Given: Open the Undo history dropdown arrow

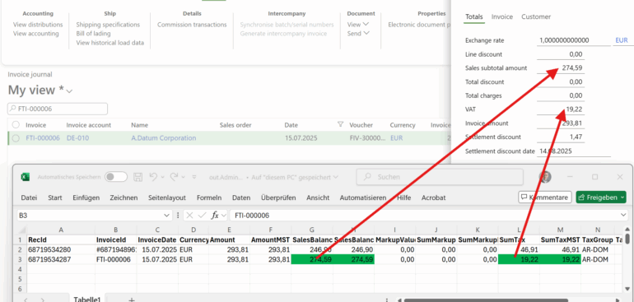Looking at the screenshot, I should click(161, 177).
